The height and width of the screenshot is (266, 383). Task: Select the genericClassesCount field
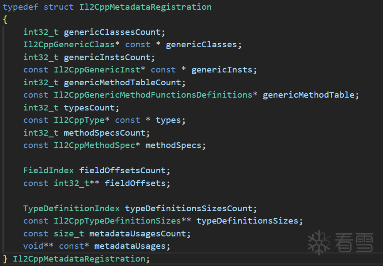[112, 32]
